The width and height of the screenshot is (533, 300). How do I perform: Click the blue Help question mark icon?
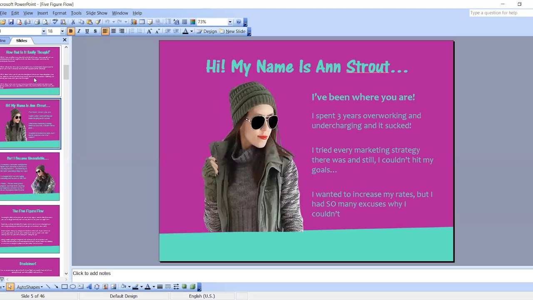click(x=239, y=22)
